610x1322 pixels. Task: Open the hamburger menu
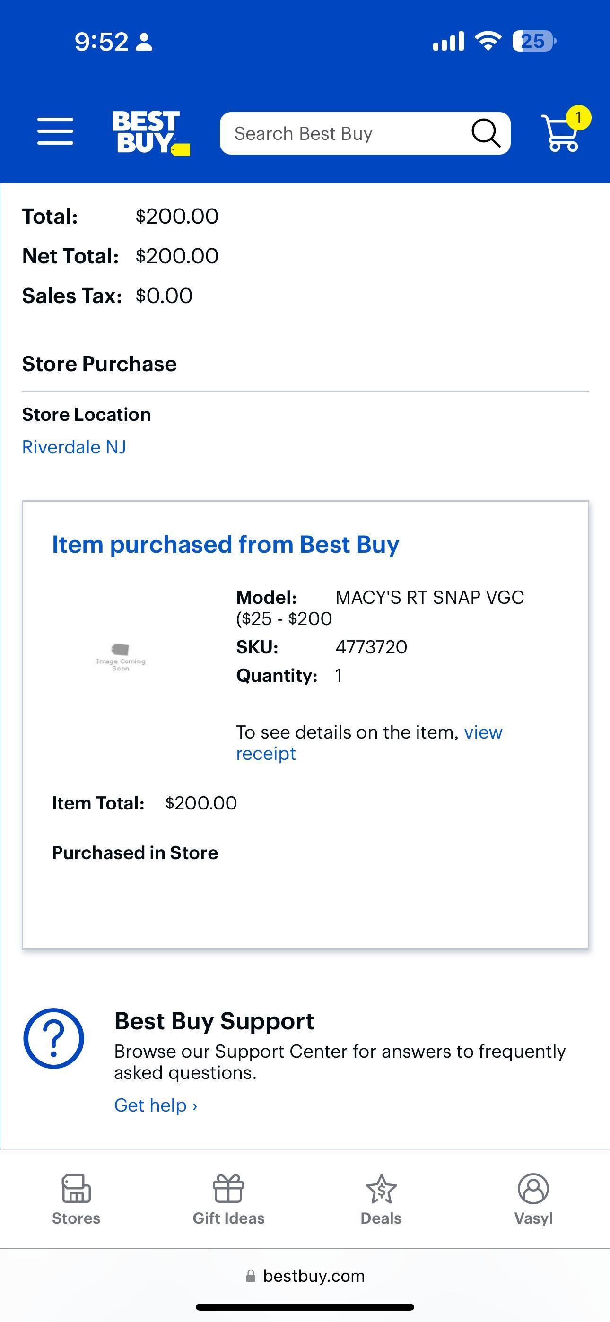click(x=55, y=131)
